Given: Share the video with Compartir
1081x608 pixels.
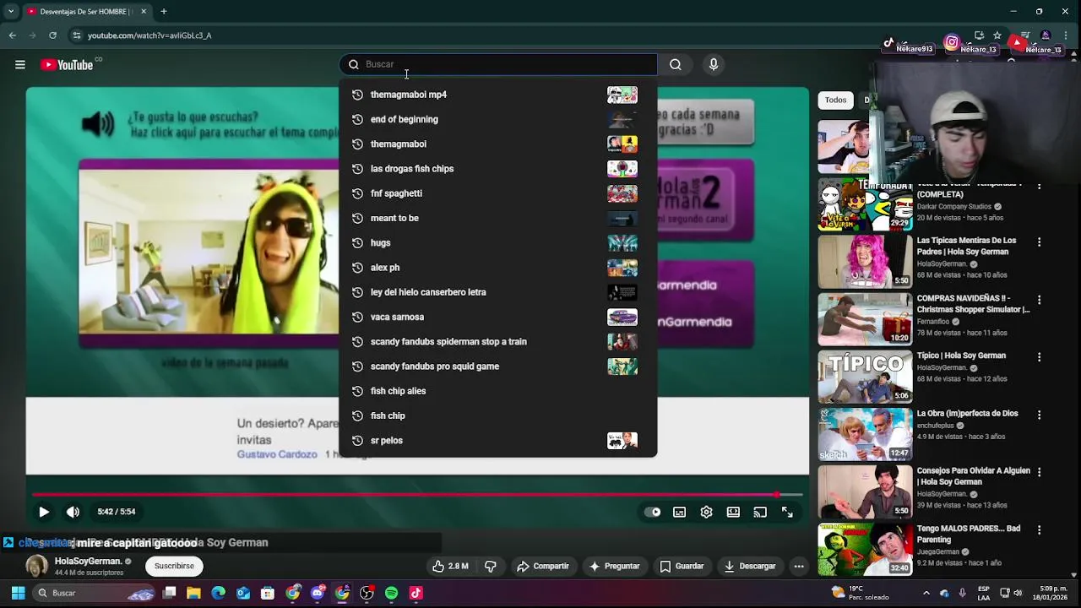Looking at the screenshot, I should (x=543, y=566).
